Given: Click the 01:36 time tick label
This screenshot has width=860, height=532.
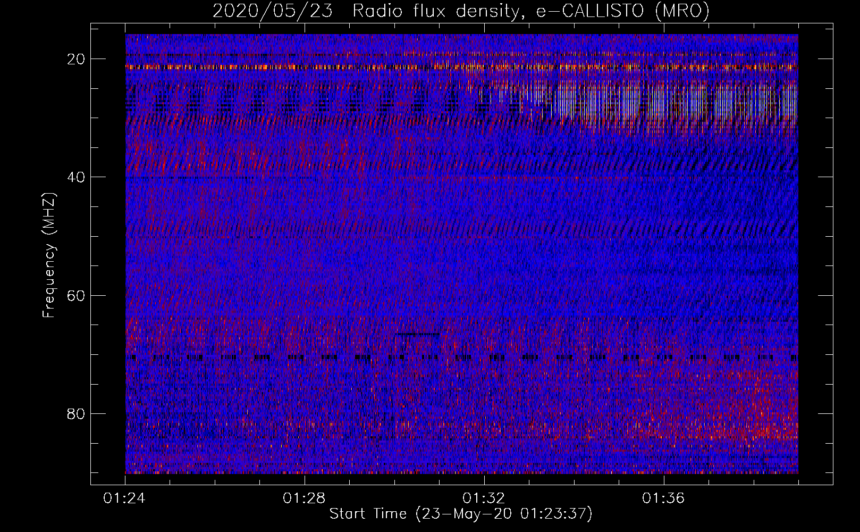Looking at the screenshot, I should coord(663,498).
